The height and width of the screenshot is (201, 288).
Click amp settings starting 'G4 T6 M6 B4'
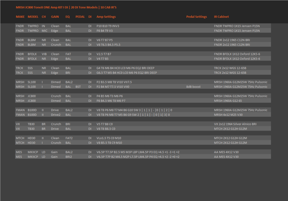coord(125,68)
